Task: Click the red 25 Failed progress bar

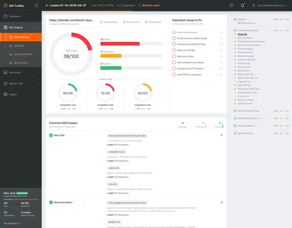Action: [x=120, y=43]
